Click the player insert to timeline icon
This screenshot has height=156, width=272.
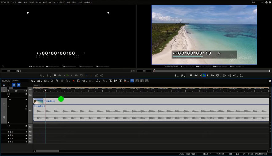click(x=86, y=76)
